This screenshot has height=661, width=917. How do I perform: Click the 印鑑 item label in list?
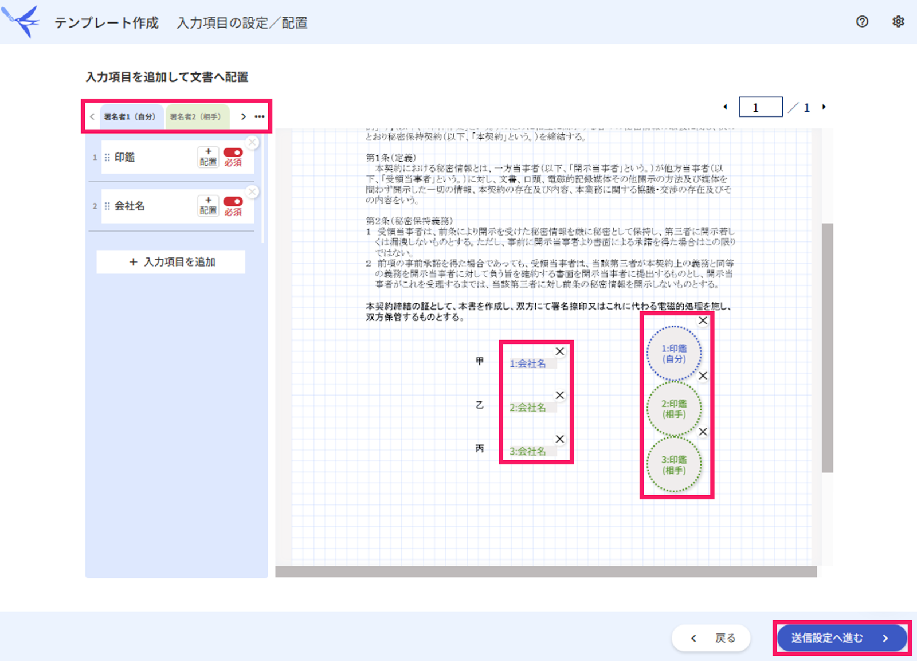124,157
